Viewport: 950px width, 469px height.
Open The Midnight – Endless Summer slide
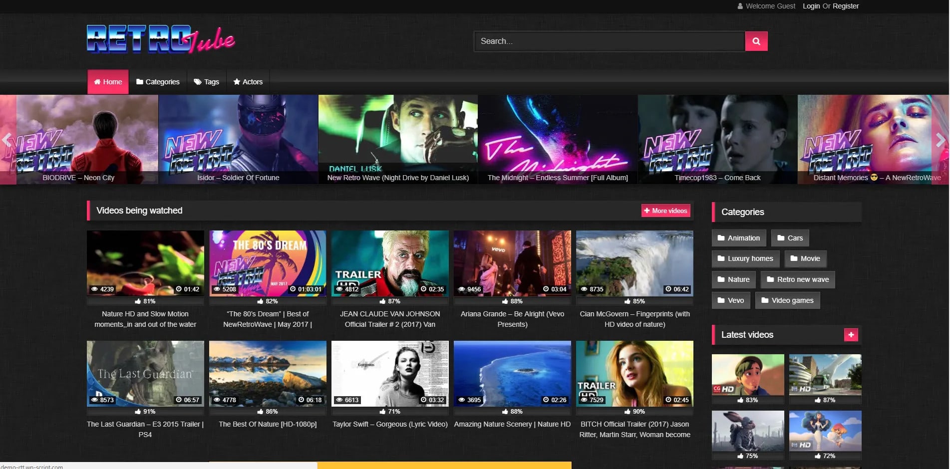point(558,140)
